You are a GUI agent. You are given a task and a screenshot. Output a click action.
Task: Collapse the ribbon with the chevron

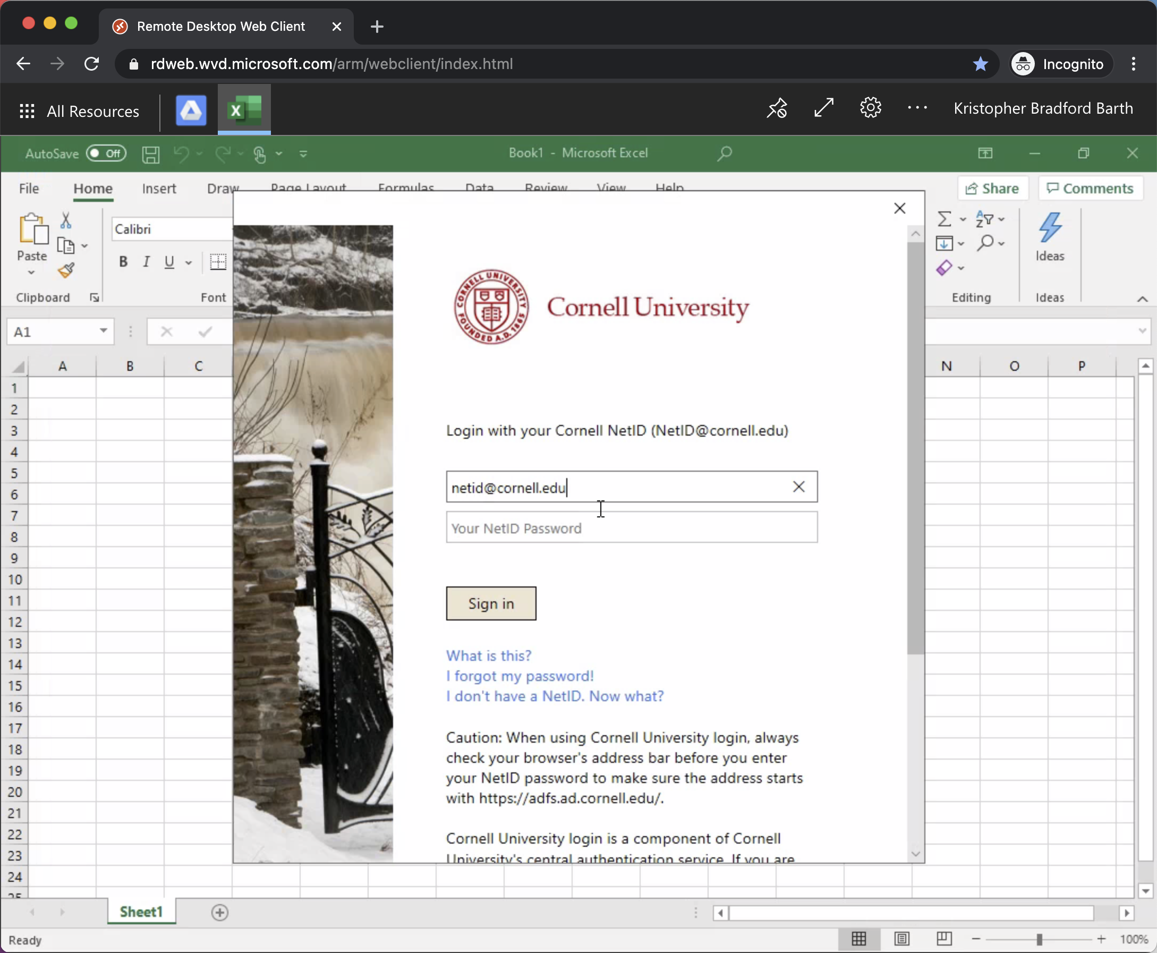pos(1142,299)
